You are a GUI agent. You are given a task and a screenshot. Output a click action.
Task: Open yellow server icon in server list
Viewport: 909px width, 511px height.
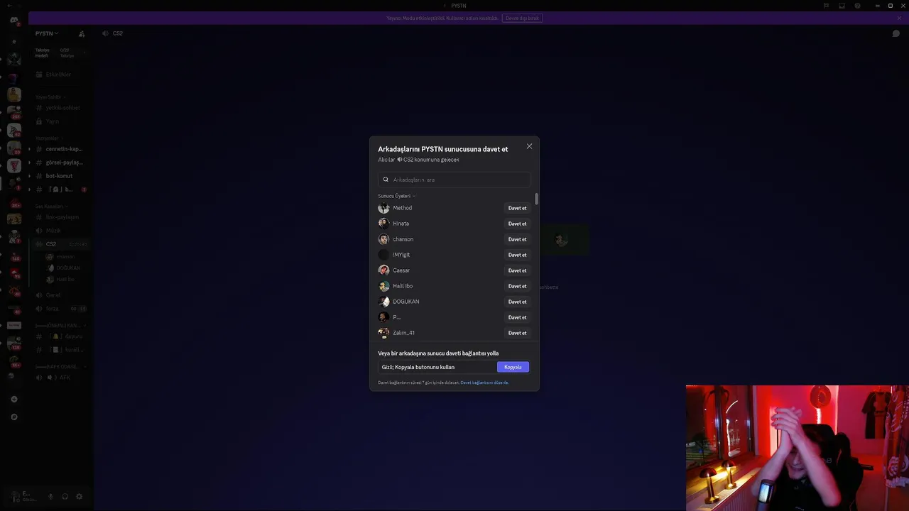pos(14,94)
